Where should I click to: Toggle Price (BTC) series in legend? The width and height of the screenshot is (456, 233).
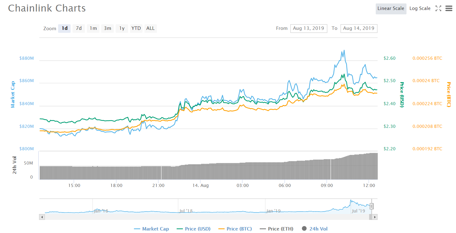[235, 229]
